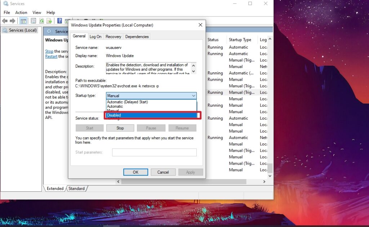Choose the Automatic startup type option
Image resolution: width=369 pixels, height=227 pixels.
pyautogui.click(x=115, y=106)
